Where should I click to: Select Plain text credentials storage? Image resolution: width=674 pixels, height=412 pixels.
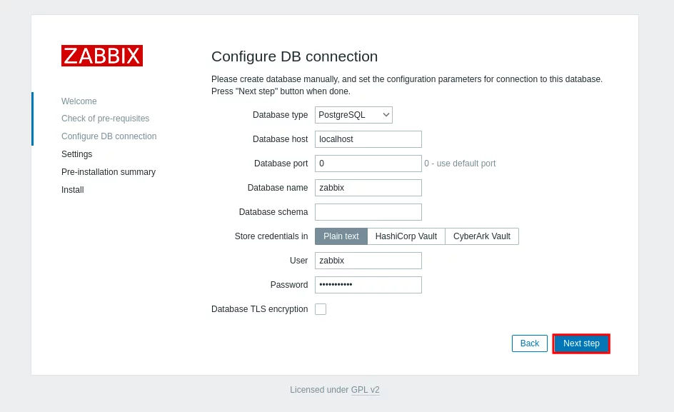point(341,236)
